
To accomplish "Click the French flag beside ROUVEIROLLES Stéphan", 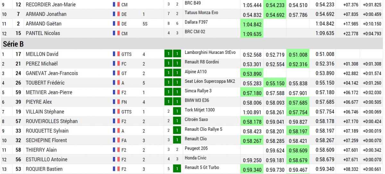I will [x=116, y=121].
